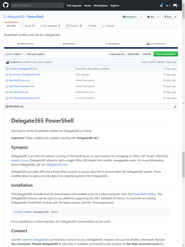This screenshot has height=247, width=185.
Task: Open GitHub home via Octocat logo
Action: pyautogui.click(x=6, y=5)
